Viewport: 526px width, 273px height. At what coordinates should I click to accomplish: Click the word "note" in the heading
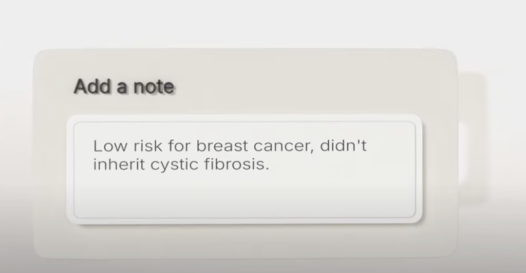point(154,87)
